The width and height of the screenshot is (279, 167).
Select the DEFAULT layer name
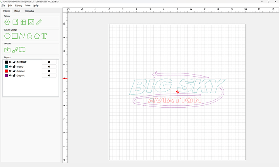(21, 62)
